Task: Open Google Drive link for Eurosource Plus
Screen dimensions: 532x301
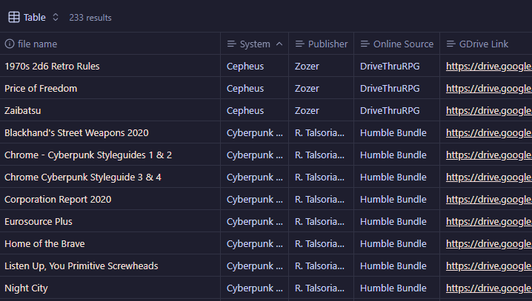Action: [x=488, y=221]
